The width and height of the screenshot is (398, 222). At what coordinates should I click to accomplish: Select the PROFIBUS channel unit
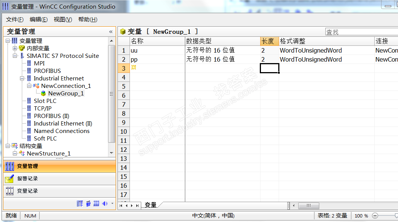pos(47,71)
